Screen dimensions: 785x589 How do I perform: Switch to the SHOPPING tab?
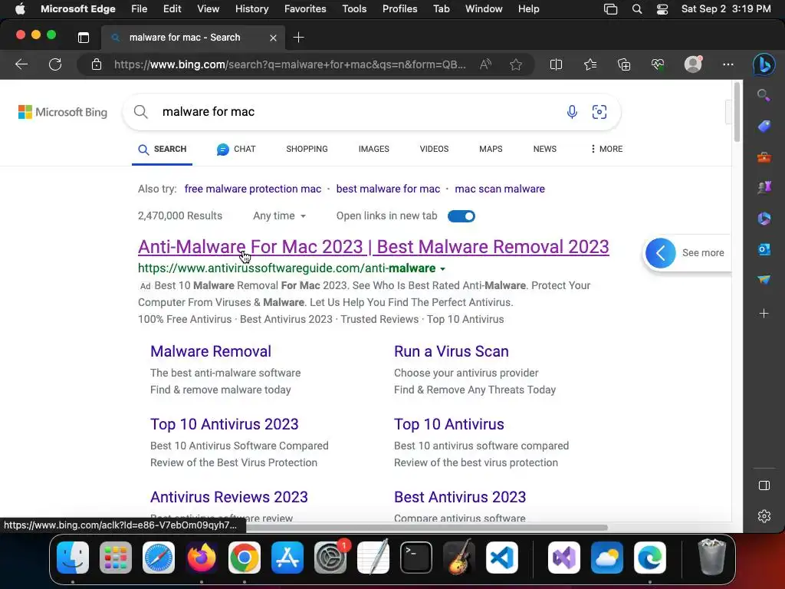coord(307,149)
